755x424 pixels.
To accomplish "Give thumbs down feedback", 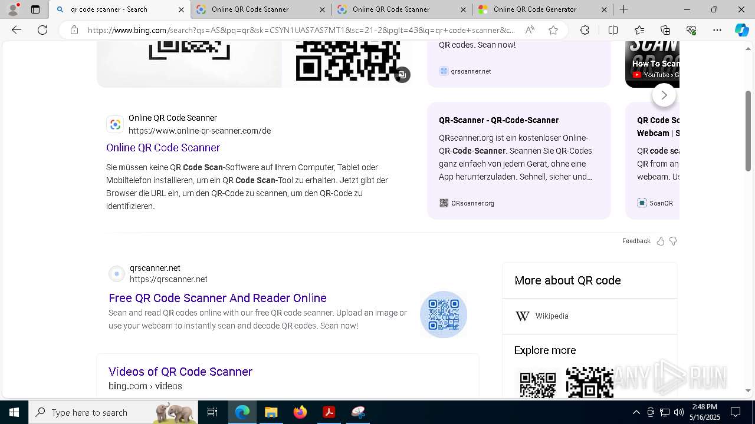I will (673, 241).
